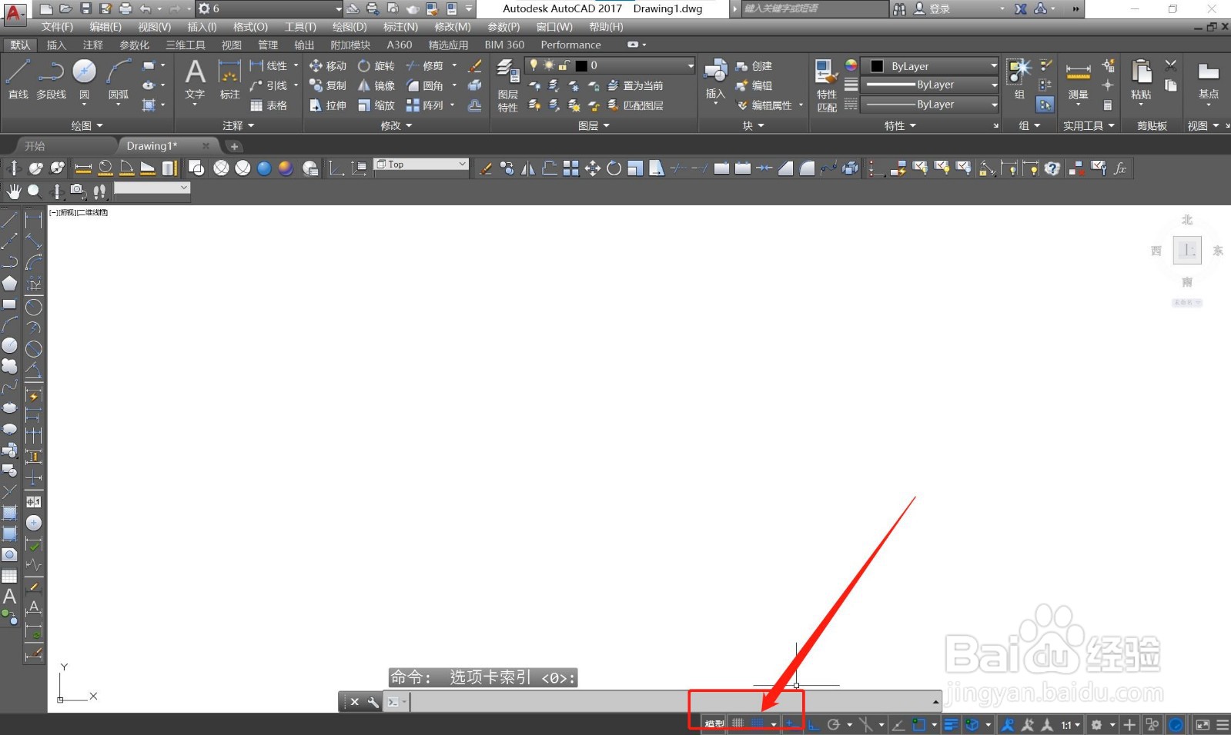This screenshot has height=735, width=1231.
Task: Toggle ortho mode in status bar
Action: 813,724
